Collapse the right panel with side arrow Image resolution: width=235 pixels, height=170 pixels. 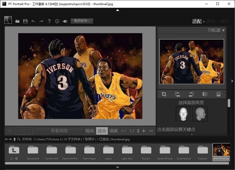tap(232, 81)
